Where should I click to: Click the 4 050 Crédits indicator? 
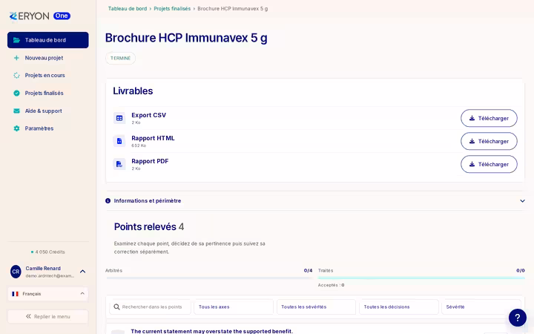(48, 252)
